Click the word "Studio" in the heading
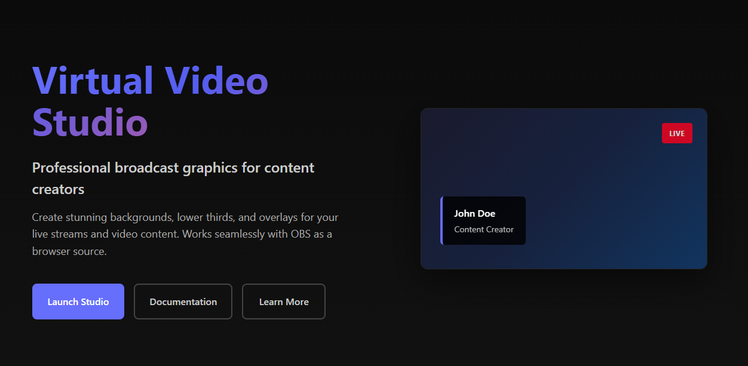 [90, 122]
